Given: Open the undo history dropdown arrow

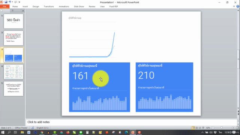Looking at the screenshot, I should 12,2.
